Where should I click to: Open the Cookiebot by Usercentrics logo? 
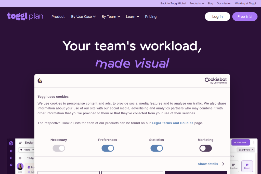point(216,81)
